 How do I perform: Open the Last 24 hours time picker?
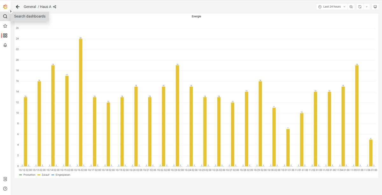click(332, 7)
